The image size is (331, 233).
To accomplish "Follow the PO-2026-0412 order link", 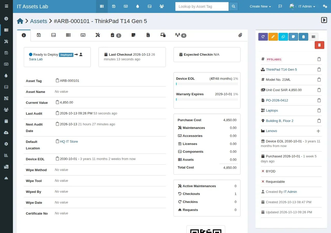I will click(277, 100).
